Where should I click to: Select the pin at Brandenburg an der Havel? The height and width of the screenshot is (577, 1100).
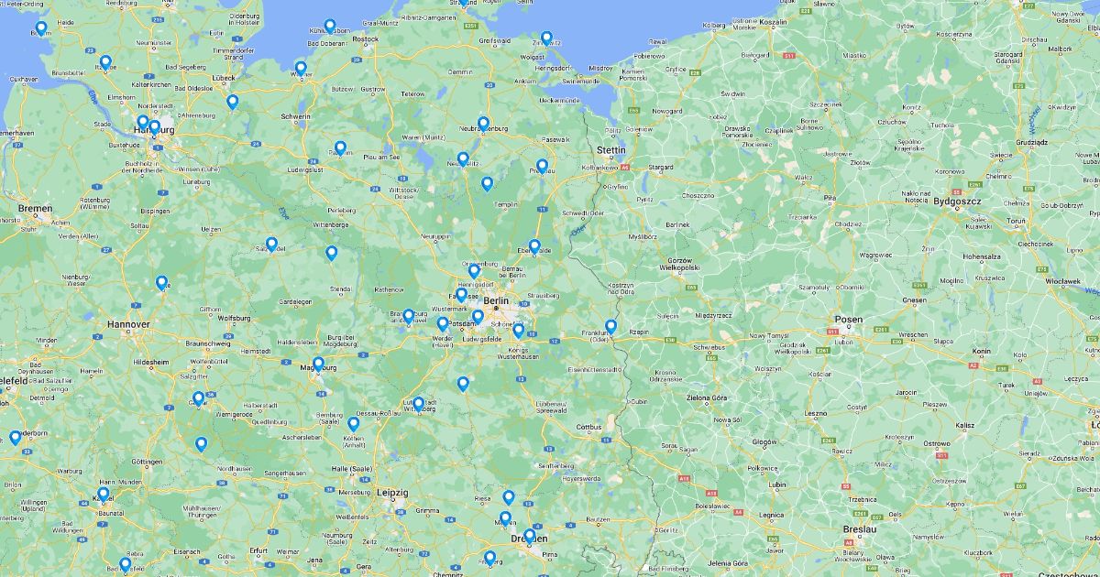(409, 316)
